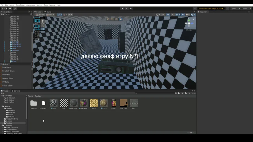Select the gold office texture thumbnail

coord(94,103)
